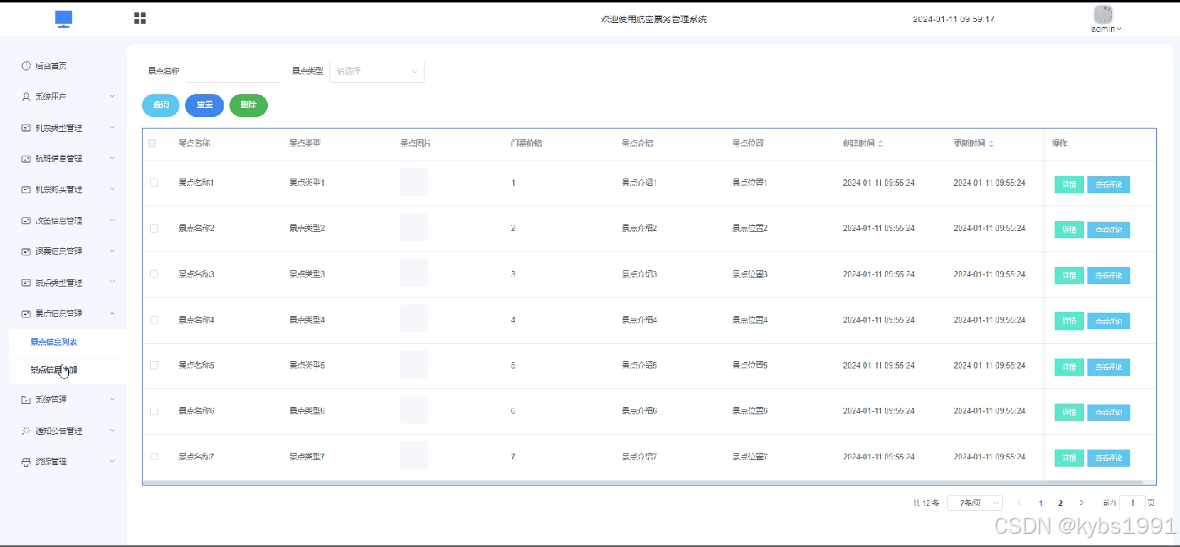The image size is (1180, 547).
Task: Check the box for row 景点名称5
Action: click(153, 365)
